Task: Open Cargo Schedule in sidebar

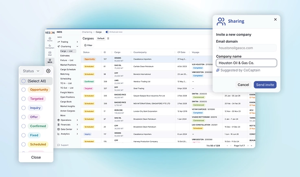Action: click(x=68, y=70)
